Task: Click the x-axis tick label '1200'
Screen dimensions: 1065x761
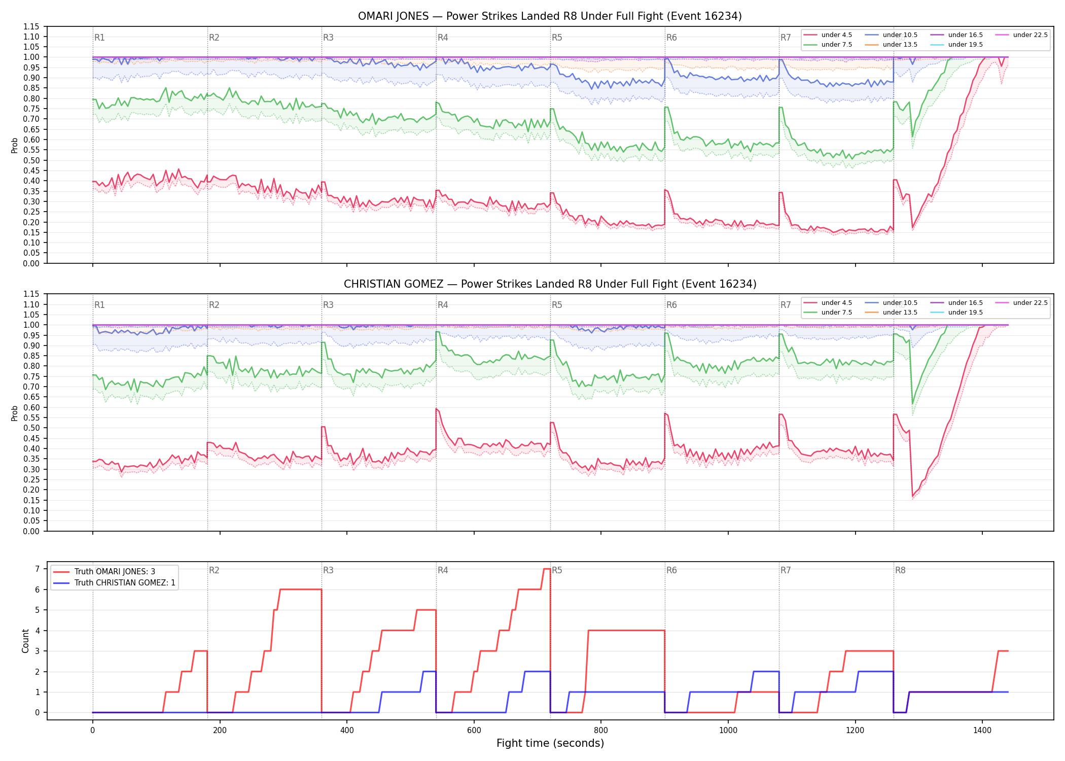Action: pos(856,731)
